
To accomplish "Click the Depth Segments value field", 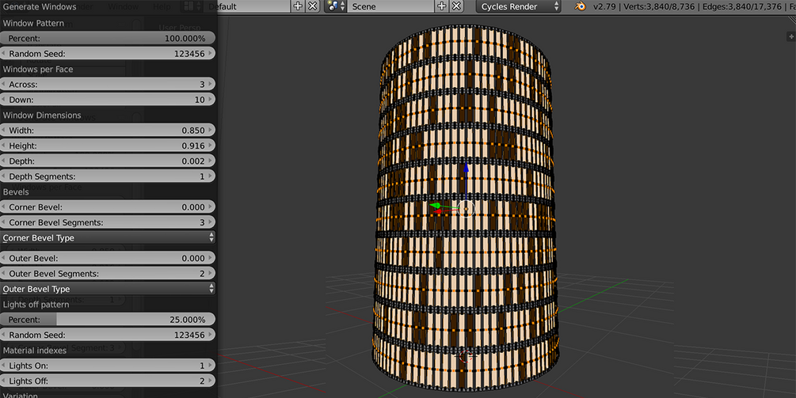I will click(108, 176).
